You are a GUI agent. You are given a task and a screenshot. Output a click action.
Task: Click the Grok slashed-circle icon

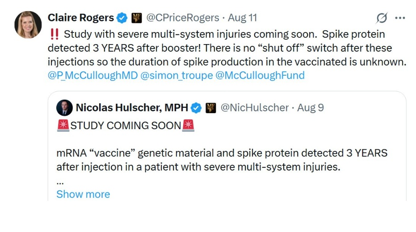[382, 18]
